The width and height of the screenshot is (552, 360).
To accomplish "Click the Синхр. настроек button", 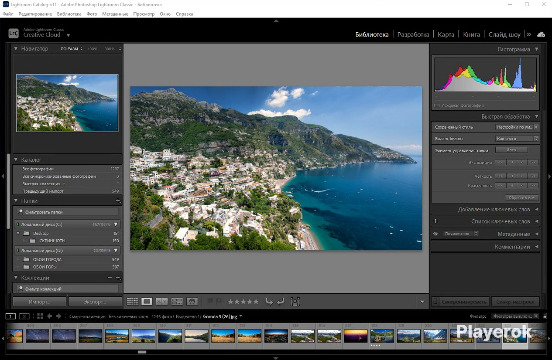I will 515,302.
